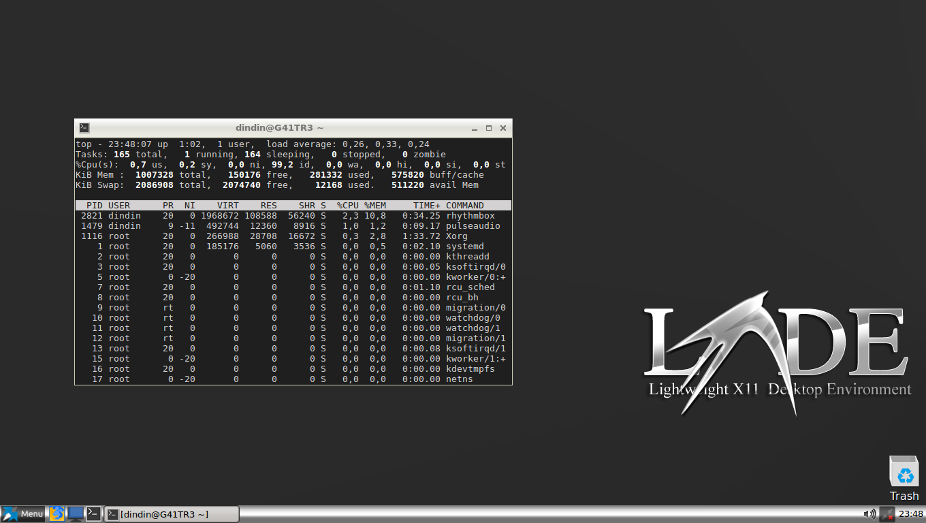Click the 99,2 id CPU idle value
Image resolution: width=926 pixels, height=523 pixels.
(x=283, y=165)
